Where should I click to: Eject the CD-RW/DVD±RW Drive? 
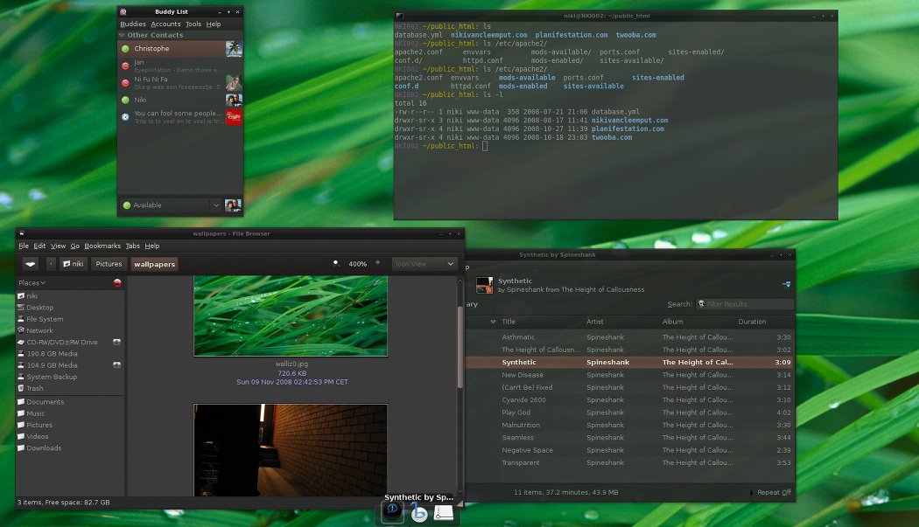(x=116, y=342)
